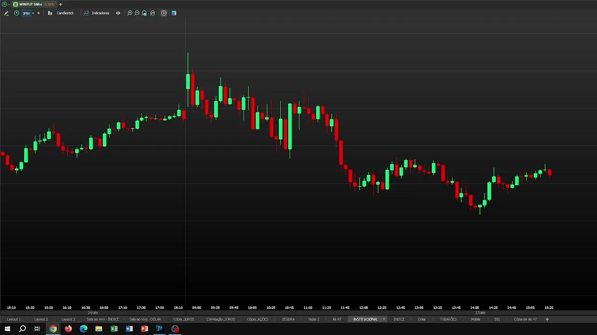Select the pencil drawing tool
Image resolution: width=597 pixels, height=335 pixels.
point(6,13)
